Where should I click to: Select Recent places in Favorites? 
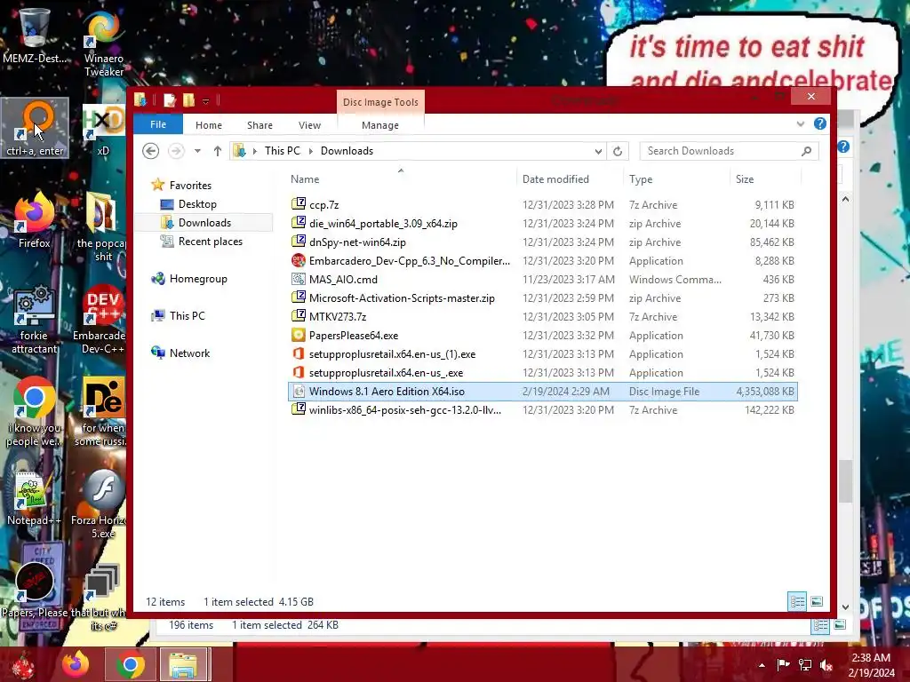210,242
